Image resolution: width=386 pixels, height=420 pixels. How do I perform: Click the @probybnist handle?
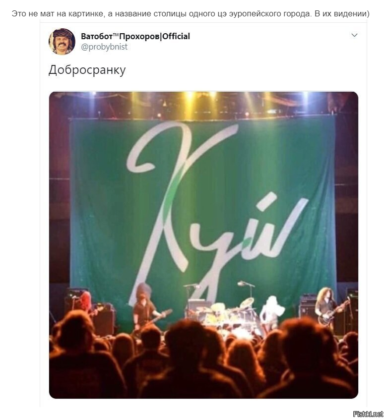click(104, 47)
